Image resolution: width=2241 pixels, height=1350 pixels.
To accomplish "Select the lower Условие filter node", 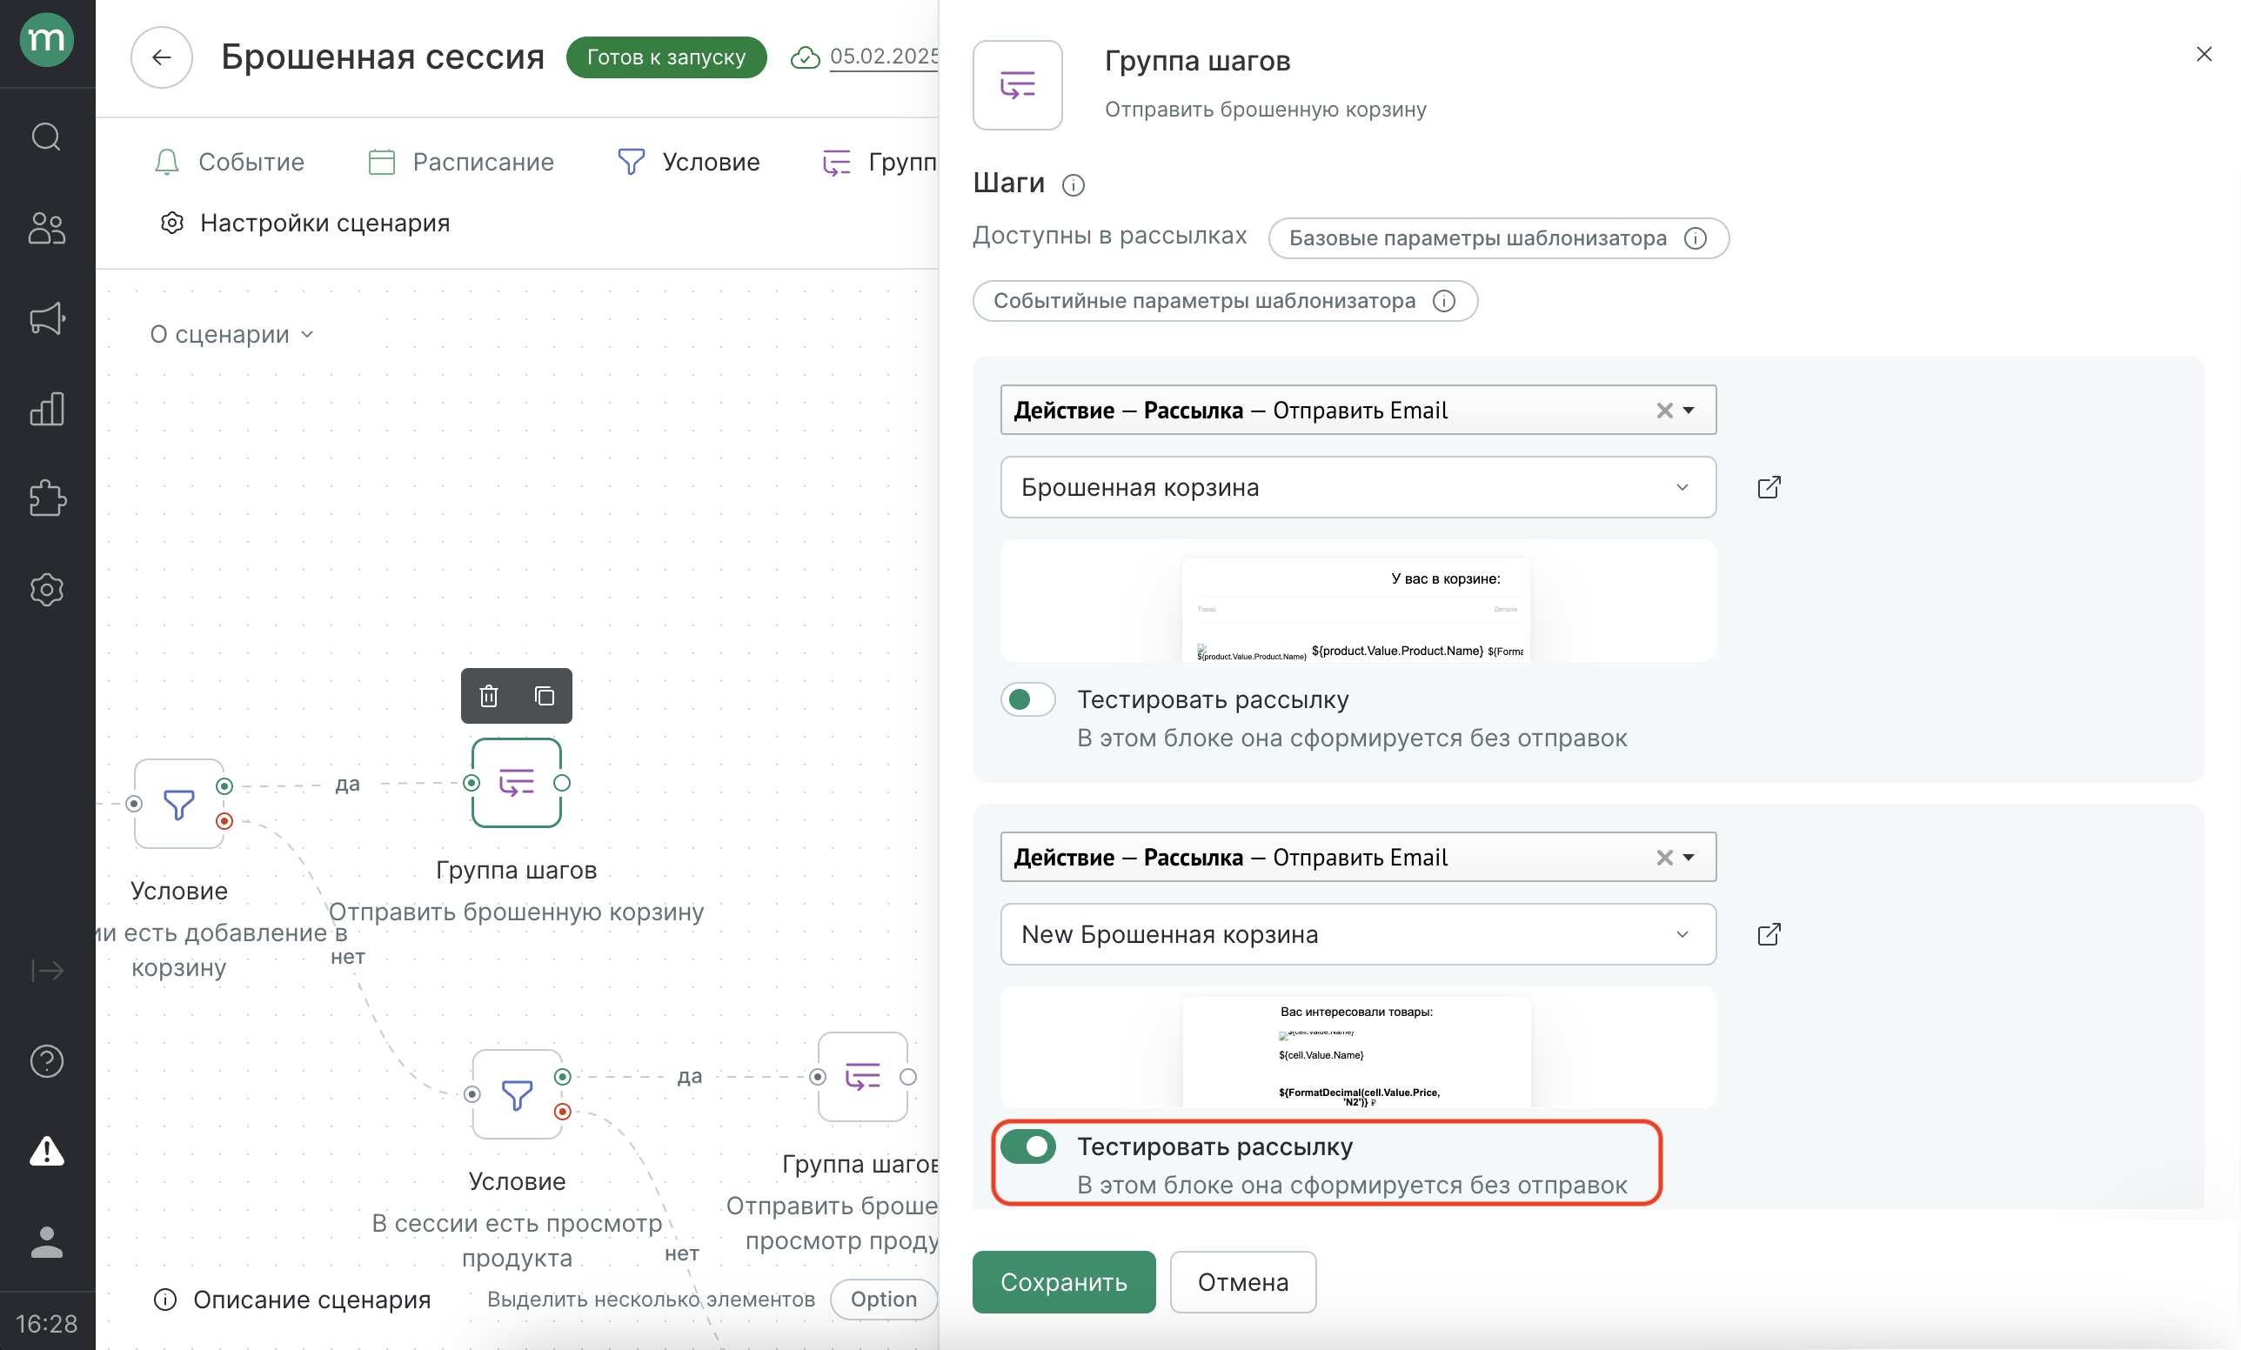I will pos(518,1094).
